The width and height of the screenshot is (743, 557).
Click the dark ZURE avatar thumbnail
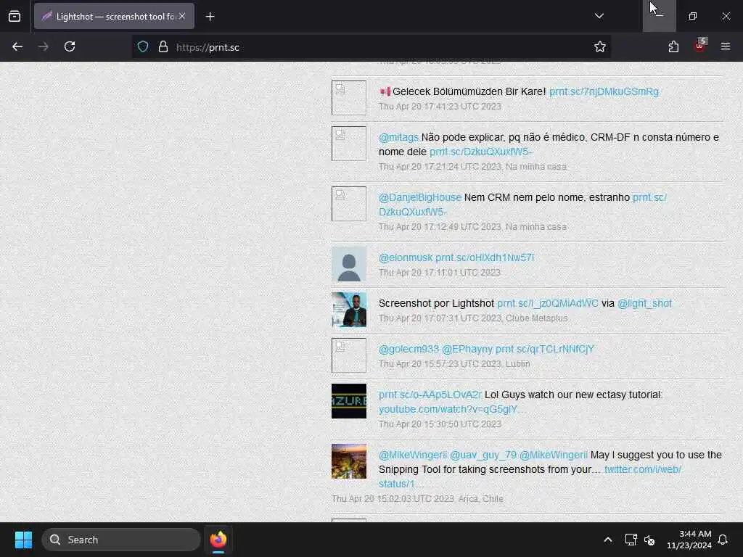pos(349,401)
